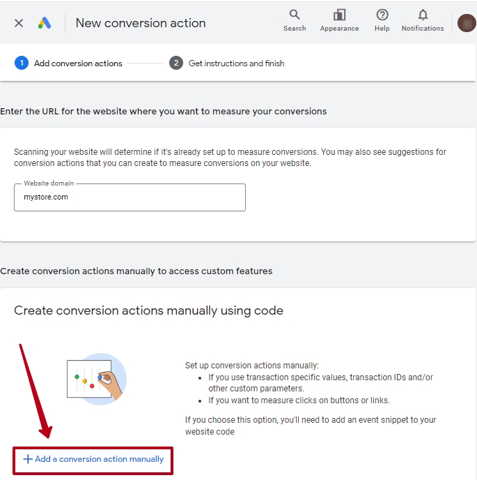The height and width of the screenshot is (480, 477).
Task: Click the bullet about measuring clicks on buttons
Action: [x=299, y=400]
